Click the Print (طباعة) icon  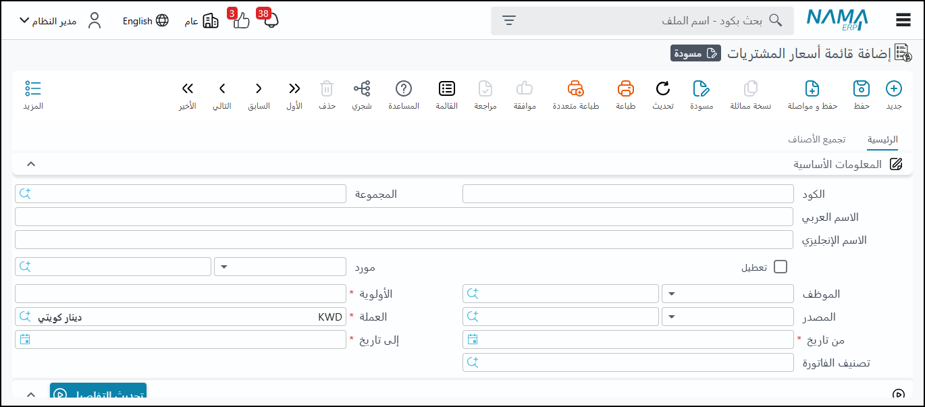pyautogui.click(x=626, y=89)
